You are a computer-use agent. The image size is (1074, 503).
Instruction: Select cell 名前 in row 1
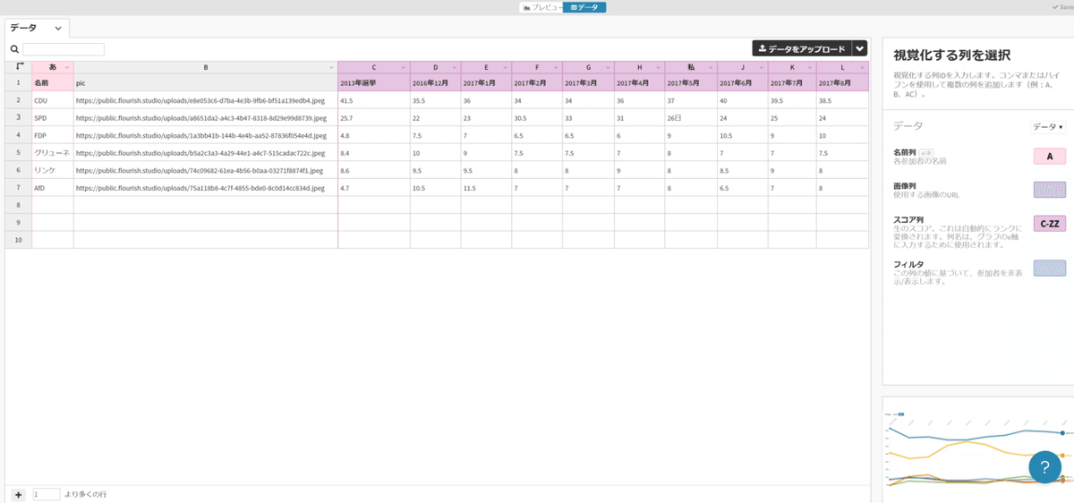tap(53, 82)
